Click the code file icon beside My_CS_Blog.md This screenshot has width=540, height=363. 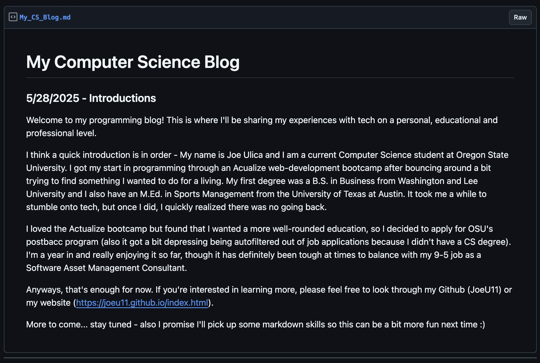coord(13,17)
